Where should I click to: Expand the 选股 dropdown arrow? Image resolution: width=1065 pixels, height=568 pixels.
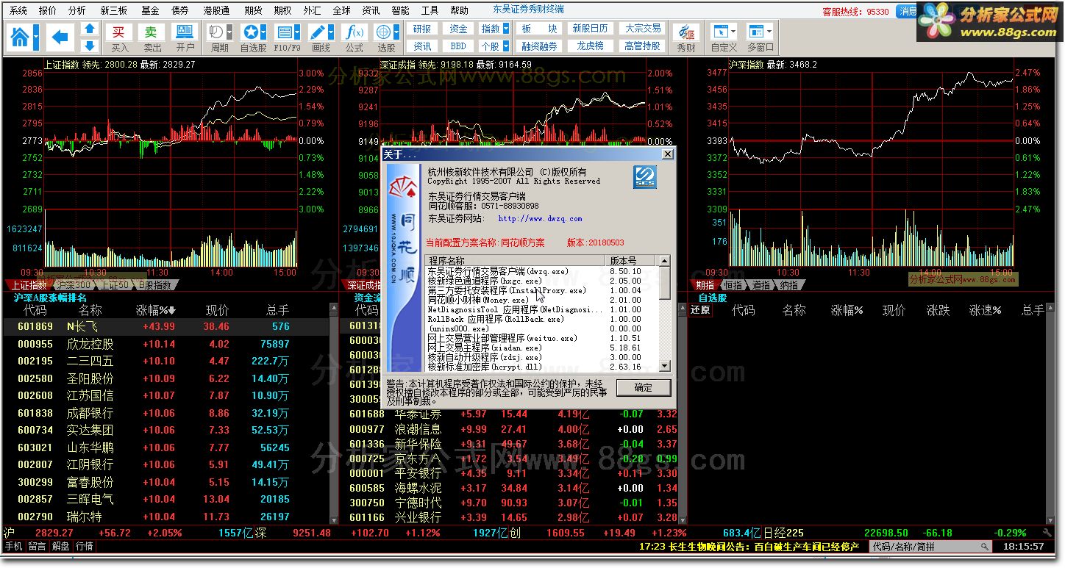396,32
